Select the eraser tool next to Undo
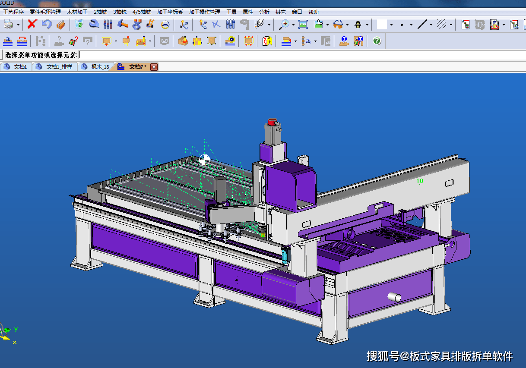 click(60, 25)
